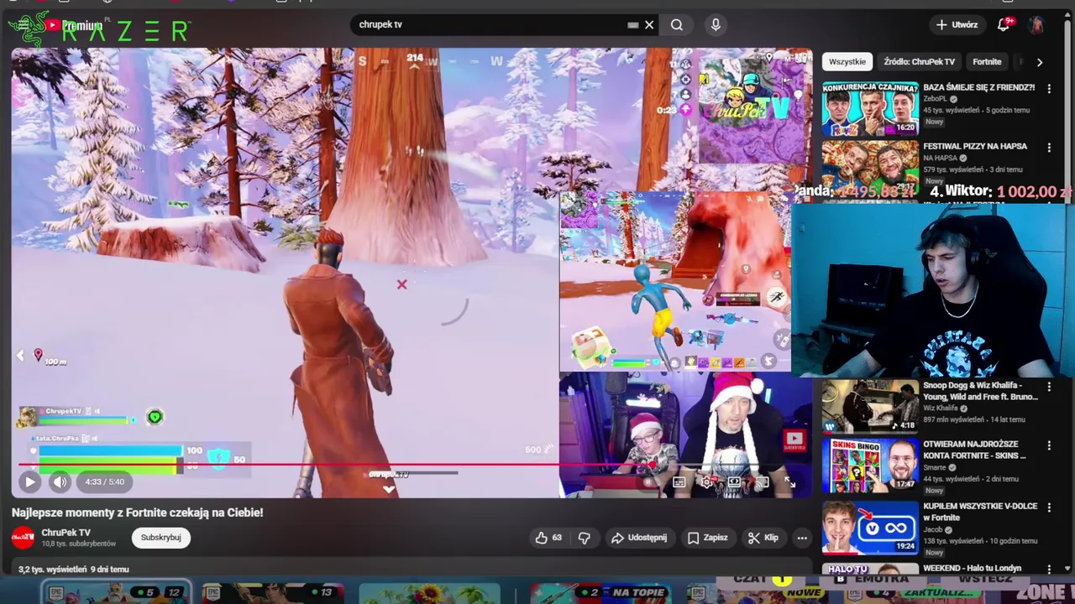Screen dimensions: 1075x604
Task: Open Snoop Dogg & Wiz Khalifa video thumbnail
Action: point(870,406)
